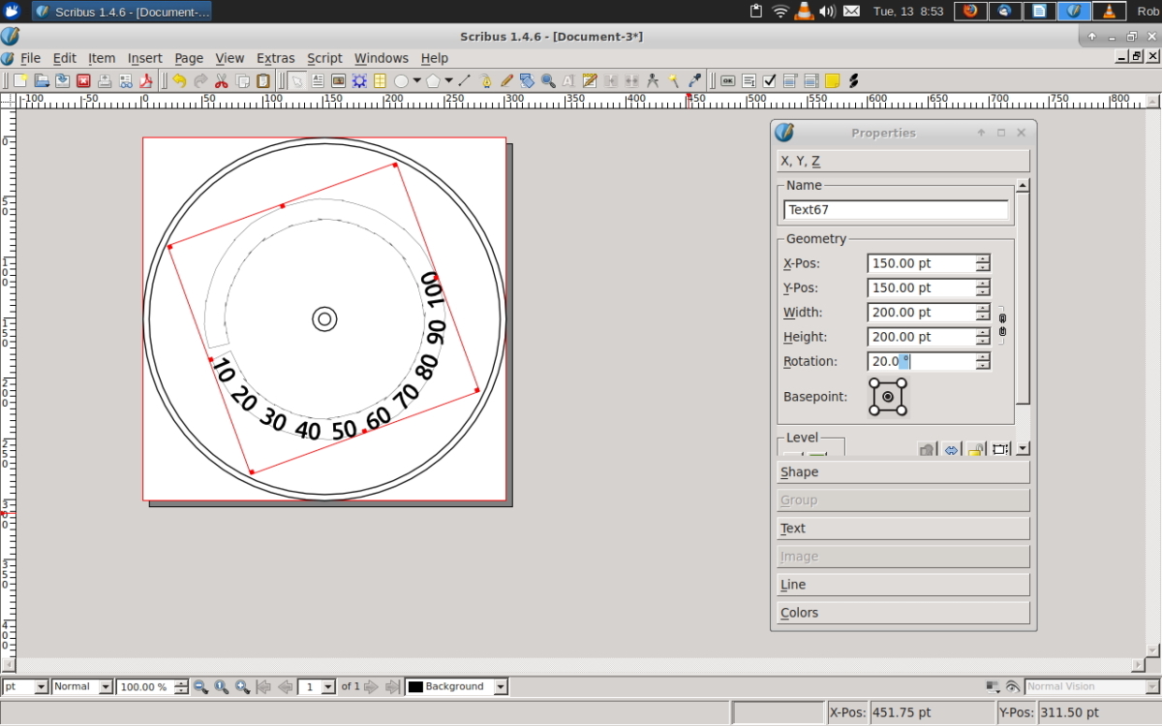Expand the Shape section in Properties
1162x726 pixels.
902,472
